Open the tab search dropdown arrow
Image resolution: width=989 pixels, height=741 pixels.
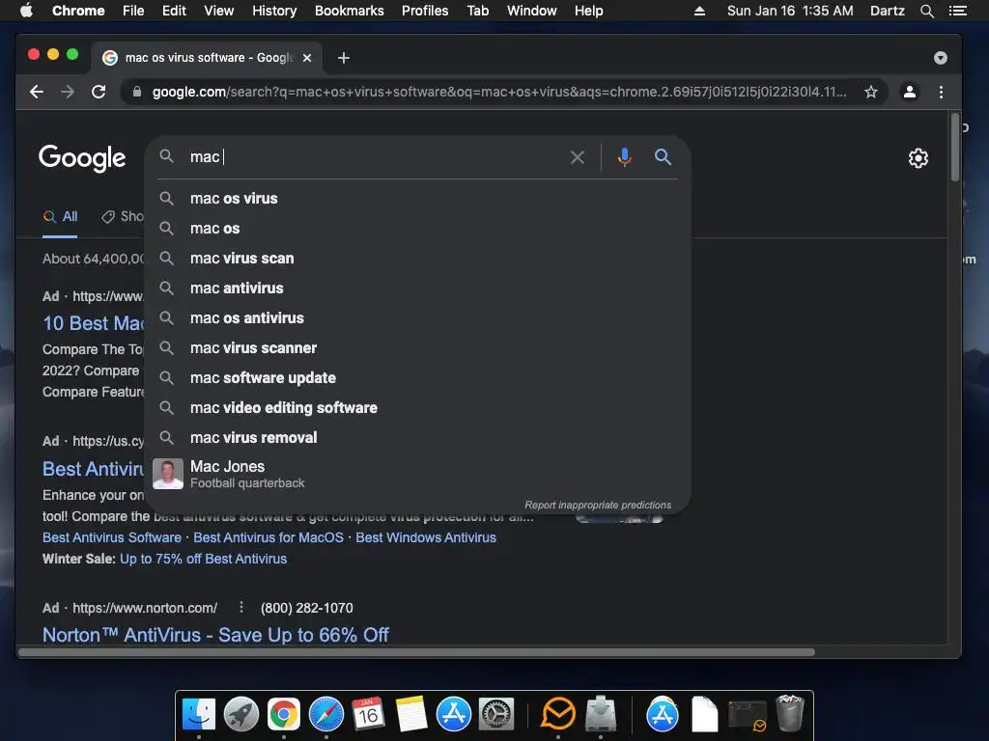(x=941, y=58)
